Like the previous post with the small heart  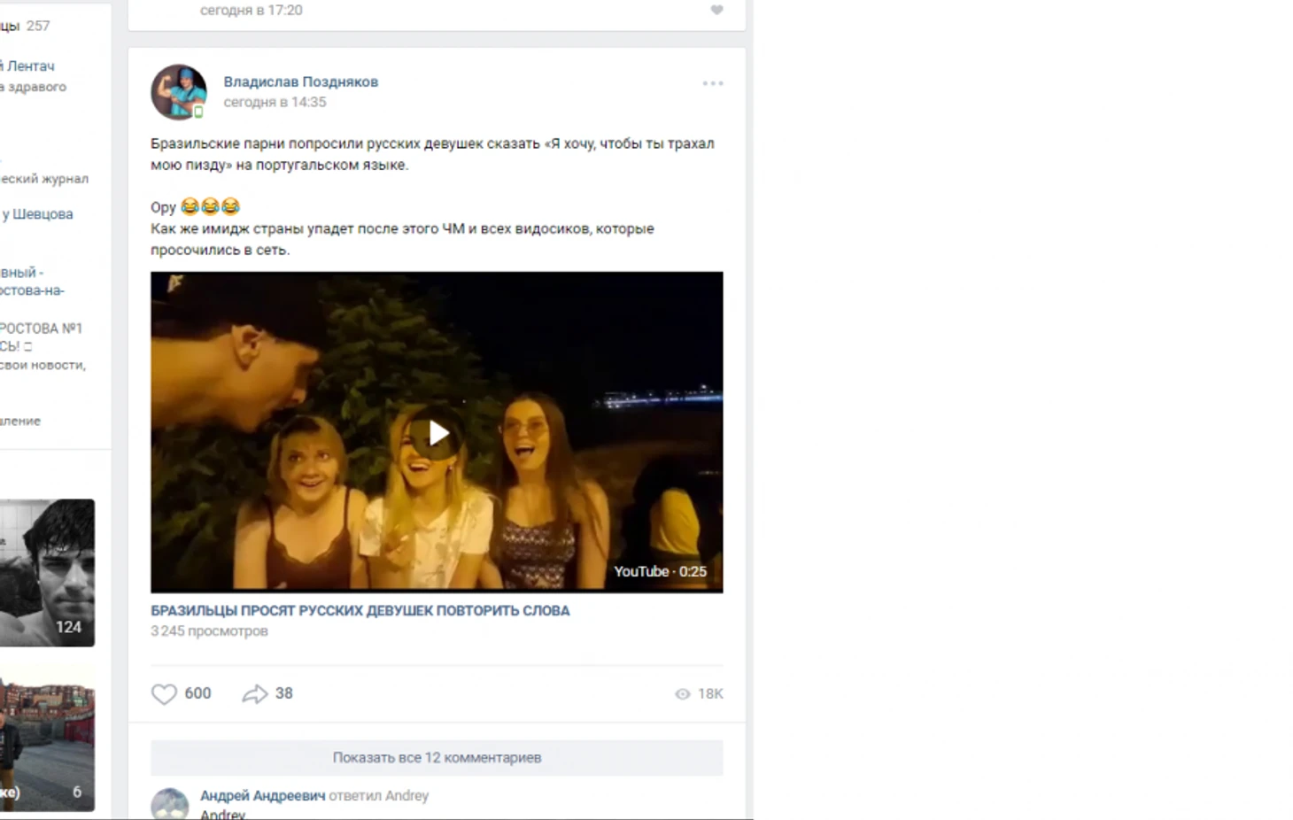click(x=717, y=10)
